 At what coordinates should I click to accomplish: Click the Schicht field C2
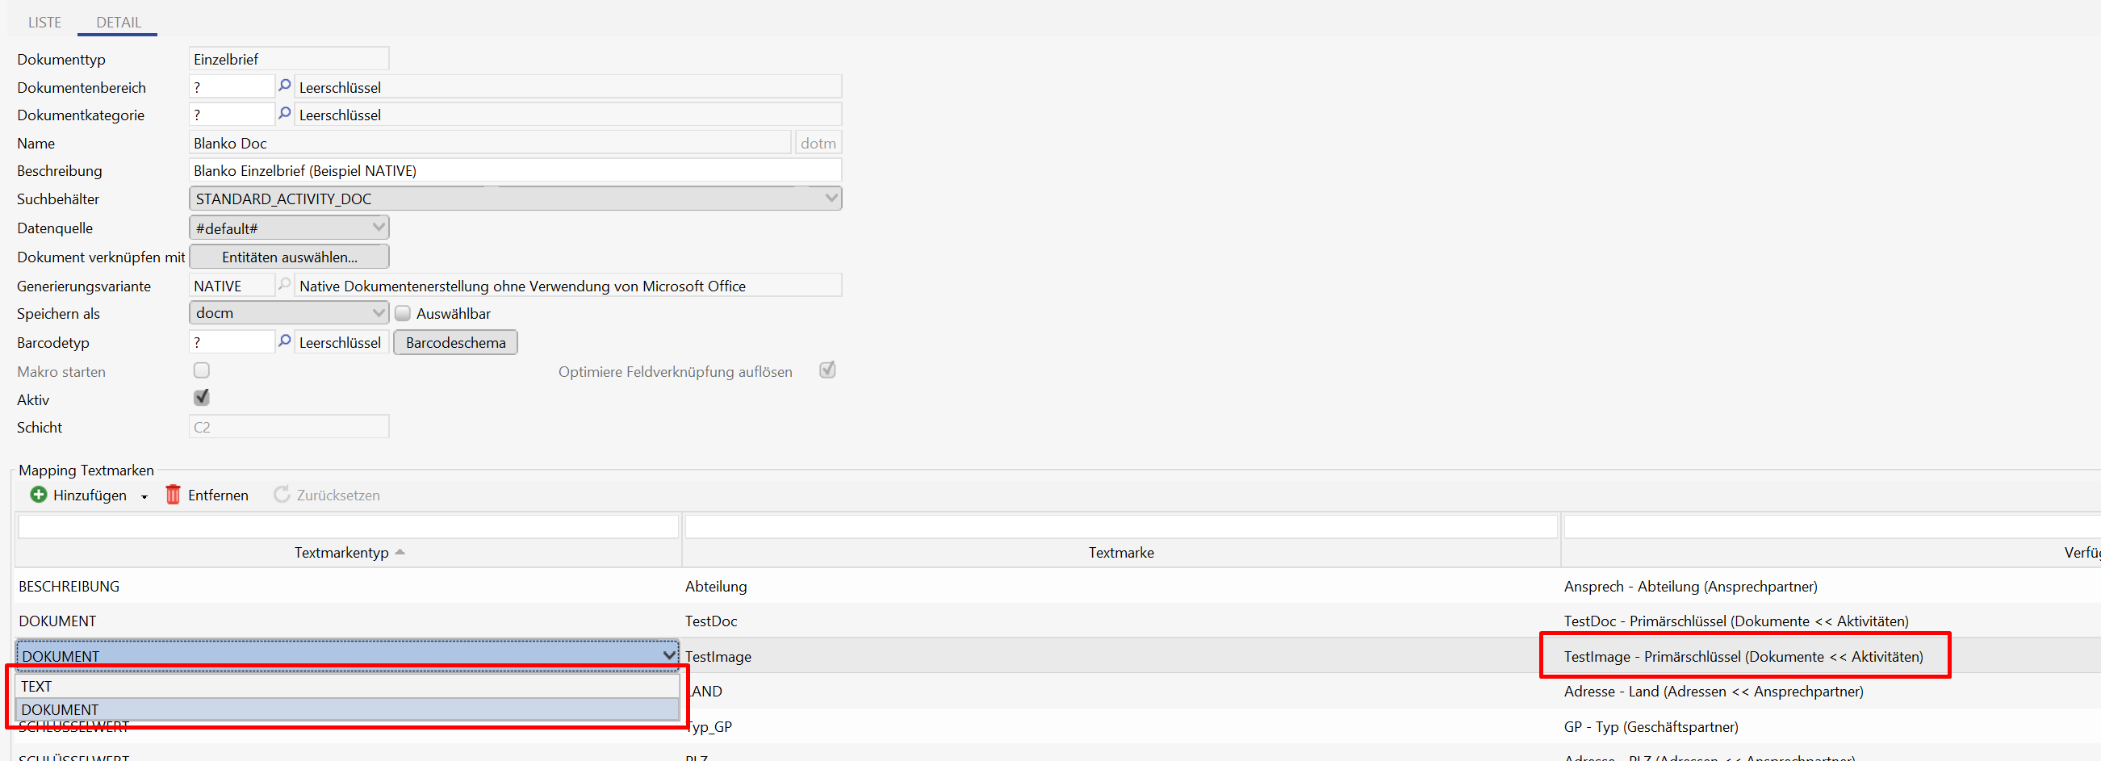tap(289, 427)
